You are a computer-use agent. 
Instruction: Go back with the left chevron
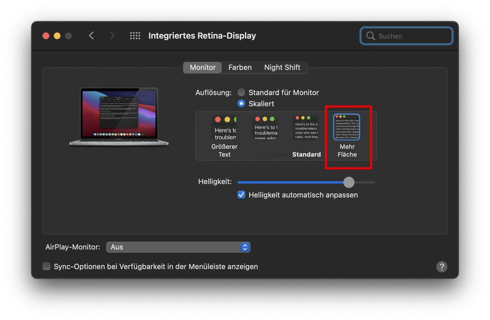pos(91,36)
